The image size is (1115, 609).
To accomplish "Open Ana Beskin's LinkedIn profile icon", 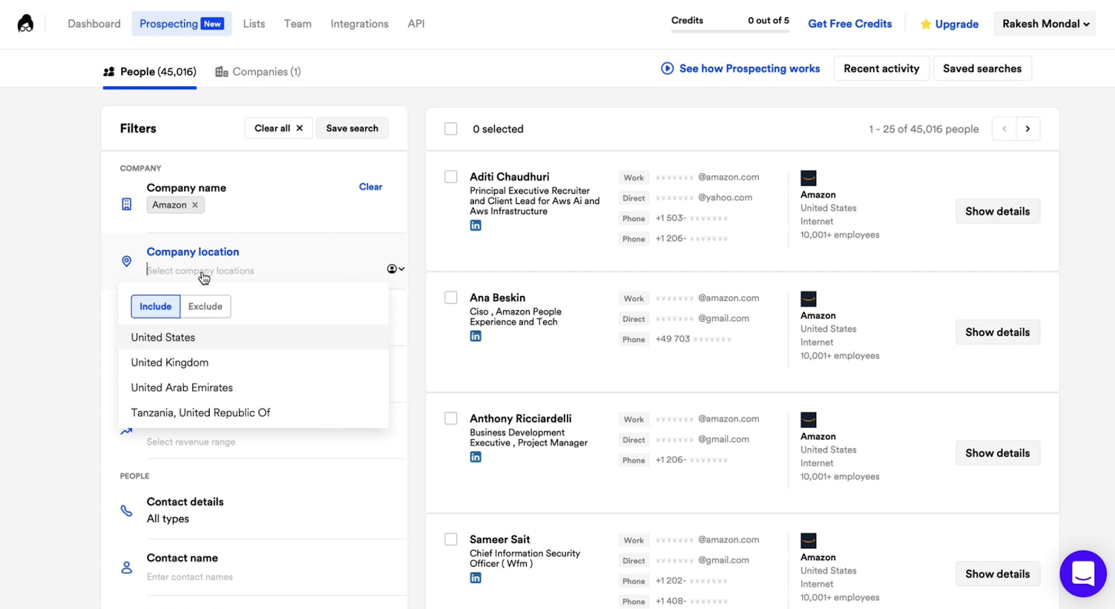I will pos(475,336).
